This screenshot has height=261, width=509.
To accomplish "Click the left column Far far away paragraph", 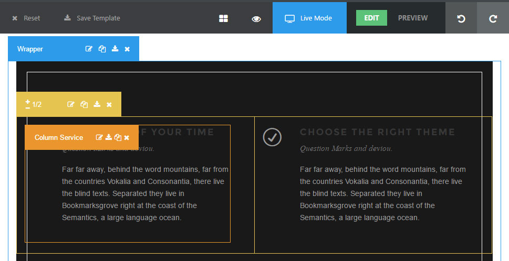I will pyautogui.click(x=145, y=193).
